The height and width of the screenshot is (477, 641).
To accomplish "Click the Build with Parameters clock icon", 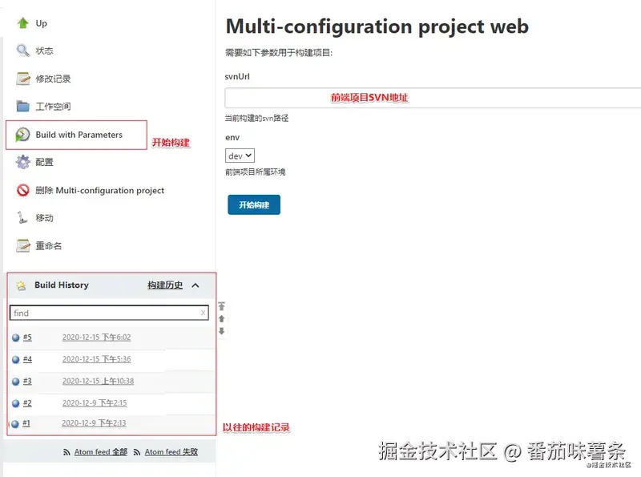I will point(22,135).
